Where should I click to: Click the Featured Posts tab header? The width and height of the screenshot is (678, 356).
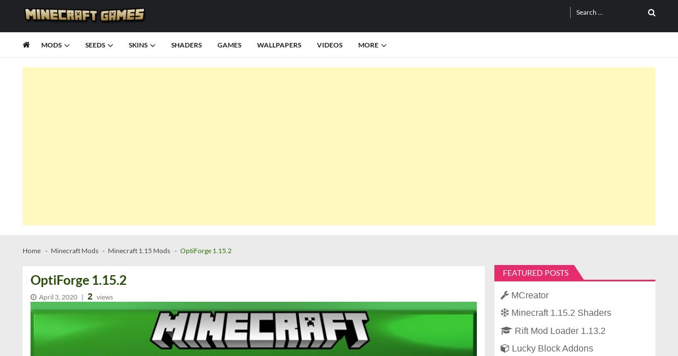point(536,273)
